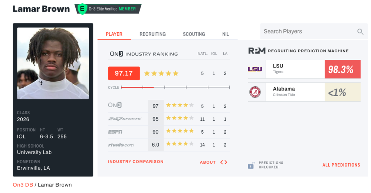
Task: Click the 247Sports logo in rankings
Action: [x=125, y=119]
